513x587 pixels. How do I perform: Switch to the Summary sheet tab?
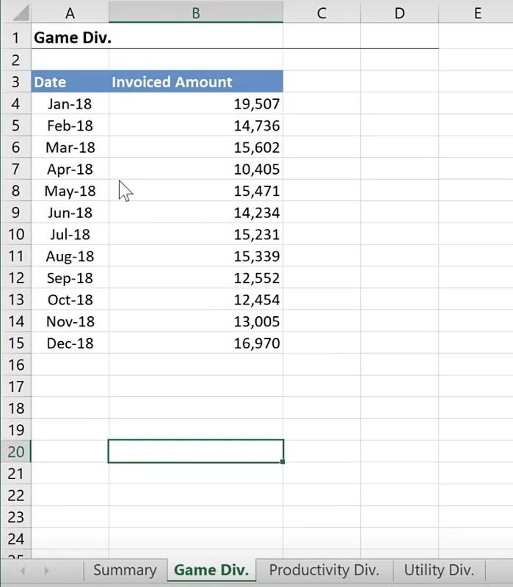point(125,569)
